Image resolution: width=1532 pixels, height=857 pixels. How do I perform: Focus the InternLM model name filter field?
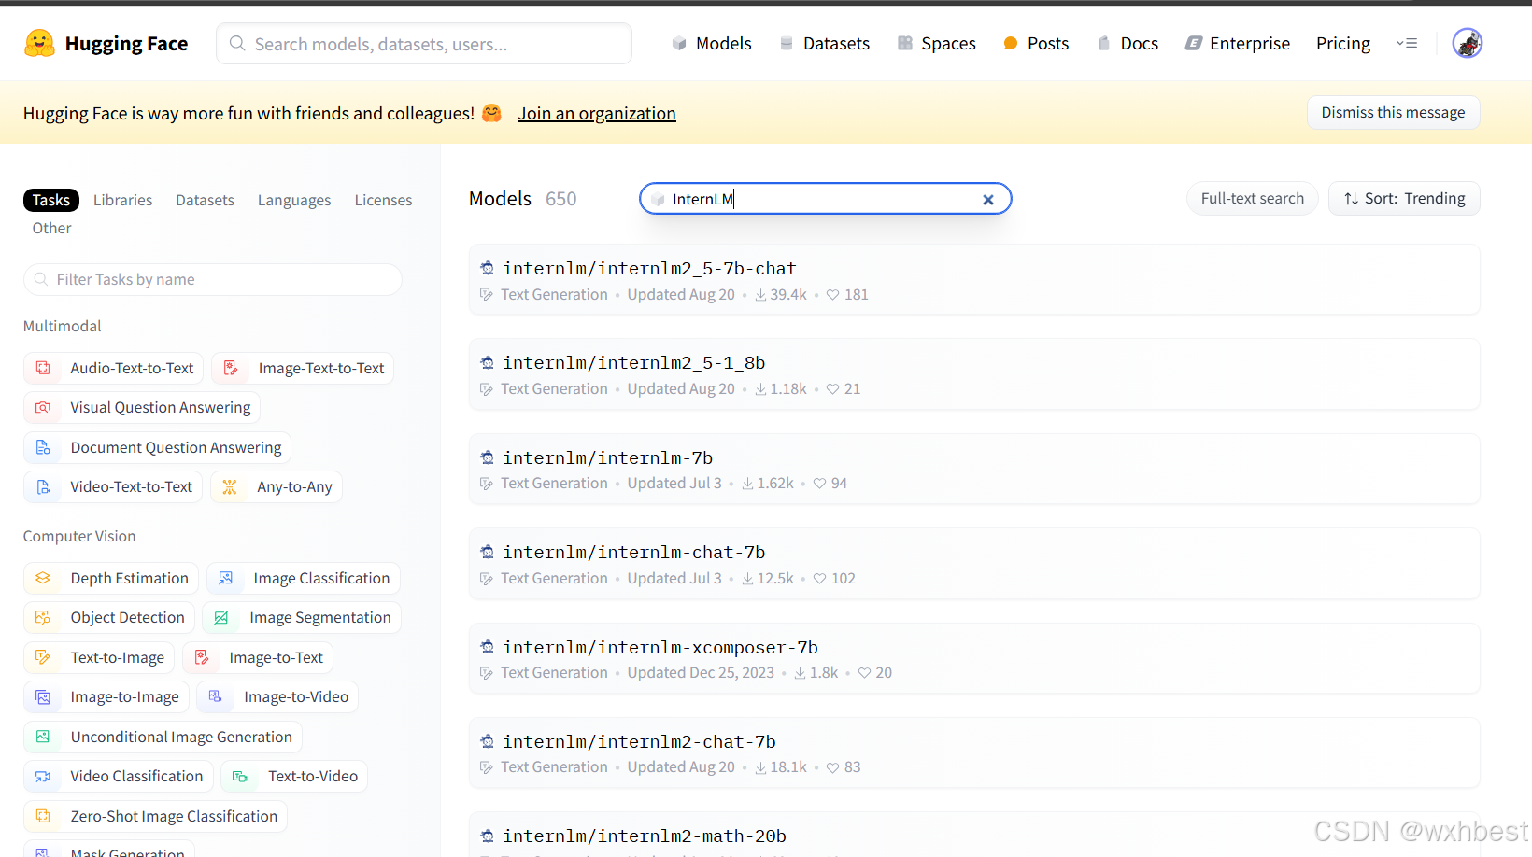click(x=825, y=199)
